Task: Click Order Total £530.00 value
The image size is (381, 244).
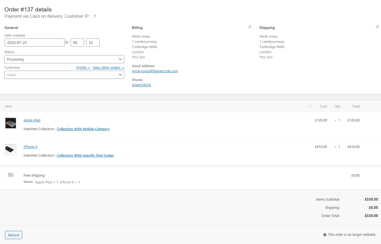Action: pos(371,216)
